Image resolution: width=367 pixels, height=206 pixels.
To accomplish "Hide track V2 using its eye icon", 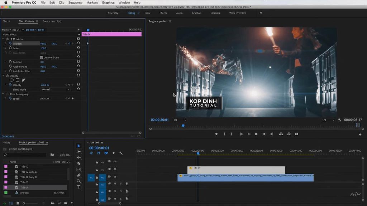I will 115,170.
